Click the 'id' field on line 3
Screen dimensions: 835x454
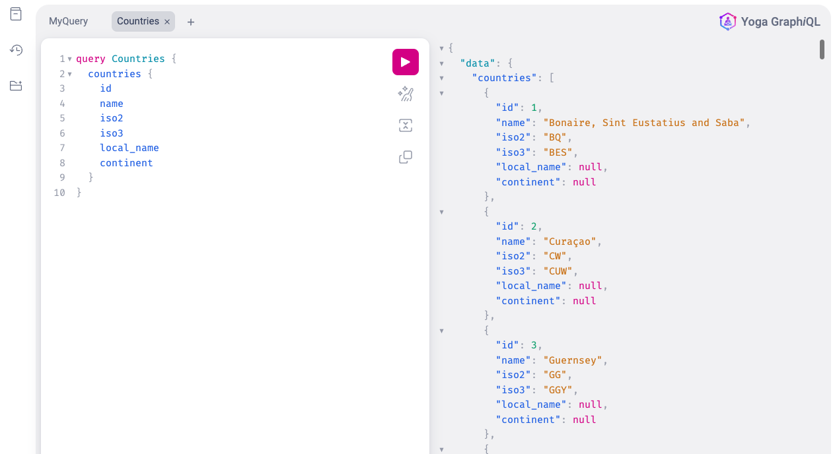click(106, 88)
